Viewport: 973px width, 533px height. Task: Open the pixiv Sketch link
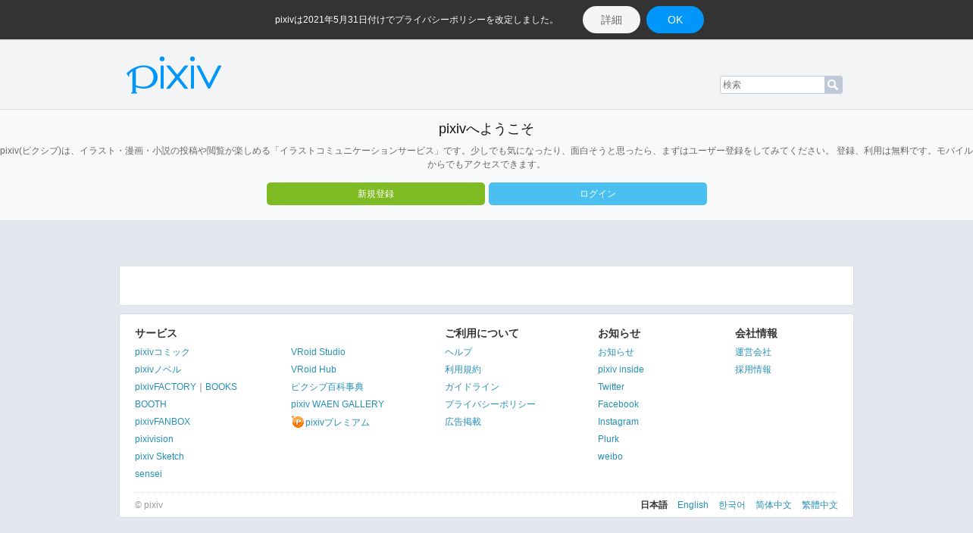coord(159,457)
